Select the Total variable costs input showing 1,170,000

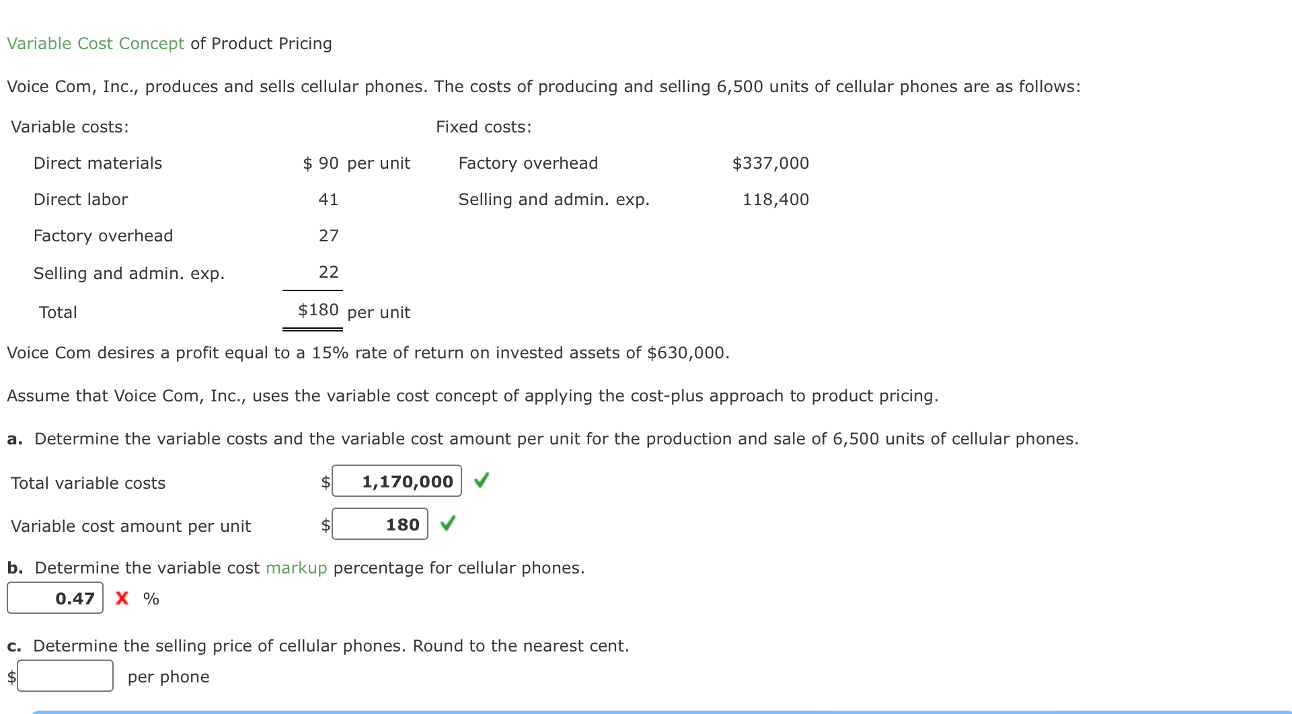pyautogui.click(x=397, y=481)
